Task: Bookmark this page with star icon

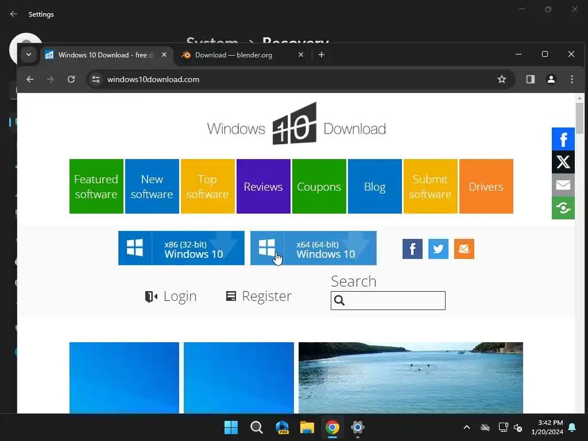Action: 502,79
